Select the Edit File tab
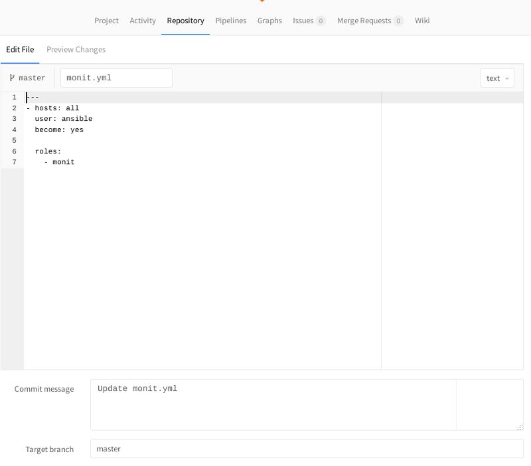Screen dimensions: 531x466 point(20,49)
